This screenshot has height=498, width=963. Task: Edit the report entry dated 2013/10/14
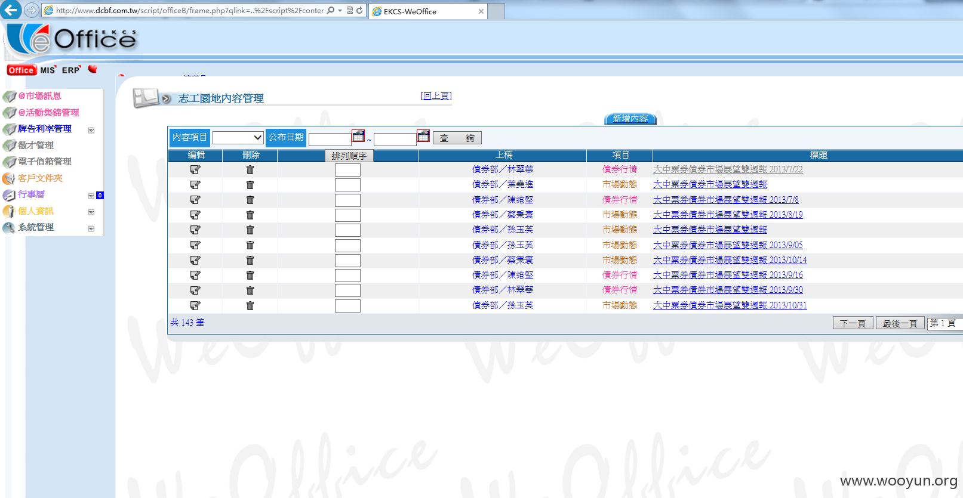pyautogui.click(x=195, y=260)
